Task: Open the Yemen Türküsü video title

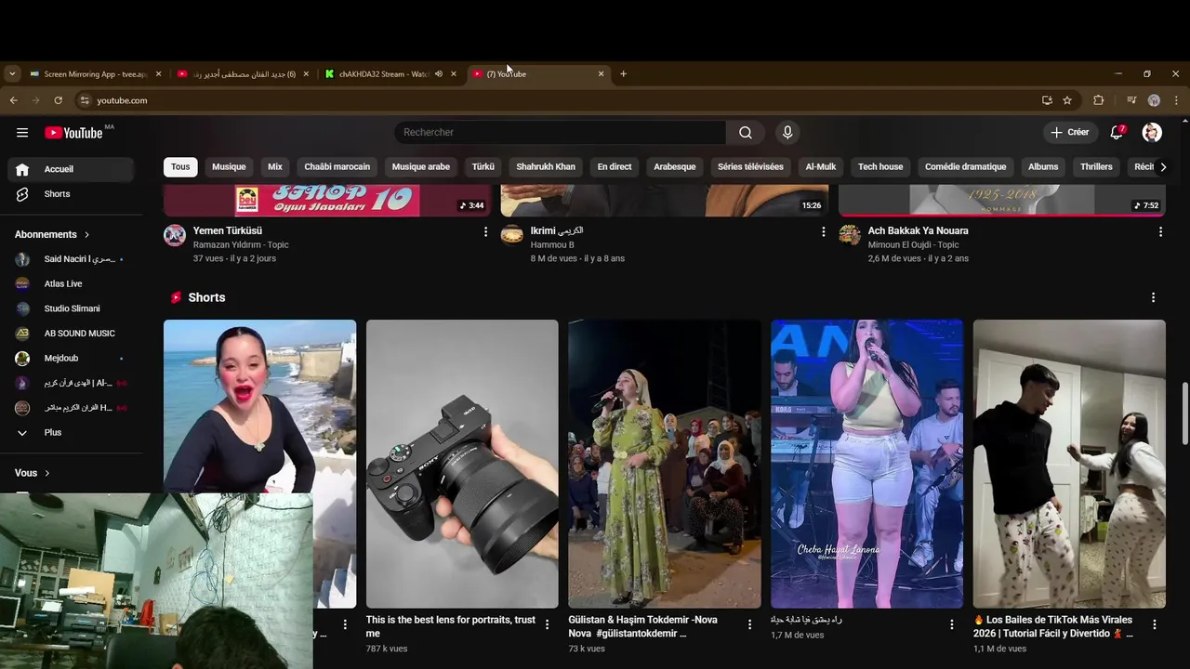Action: coord(228,230)
